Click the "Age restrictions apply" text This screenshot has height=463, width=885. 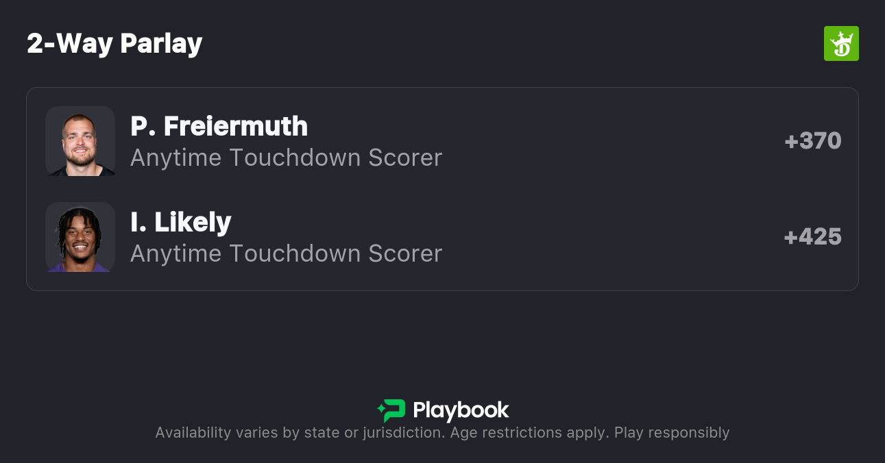click(526, 433)
